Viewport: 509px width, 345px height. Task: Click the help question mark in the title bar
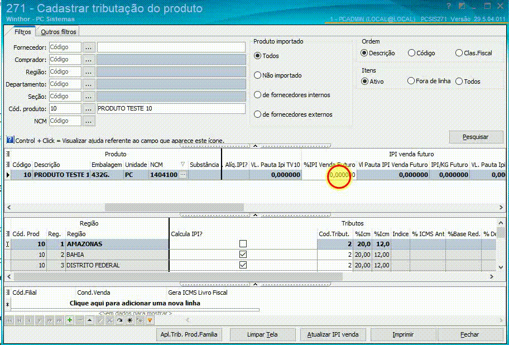coord(449,6)
